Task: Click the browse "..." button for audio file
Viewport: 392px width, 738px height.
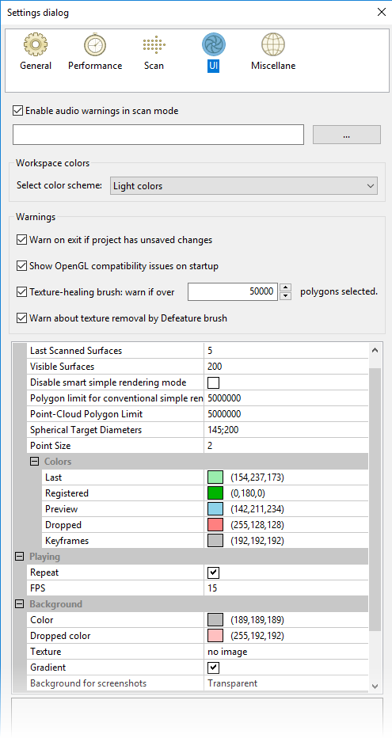Action: pos(347,135)
